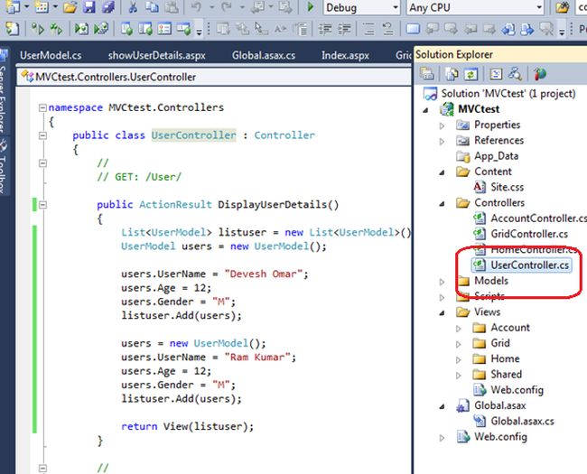Collapse the MVCtest project node
Viewport: 587px width, 474px height.
coord(426,110)
